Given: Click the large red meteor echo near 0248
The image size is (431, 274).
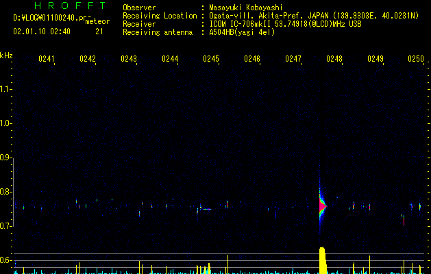Looking at the screenshot, I should [x=322, y=206].
